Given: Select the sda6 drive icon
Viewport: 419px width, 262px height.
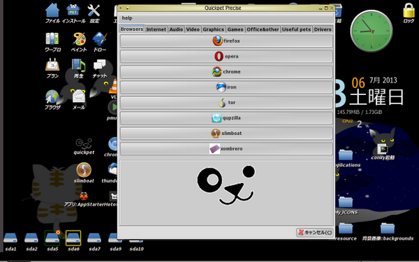Looking at the screenshot, I should [x=73, y=242].
